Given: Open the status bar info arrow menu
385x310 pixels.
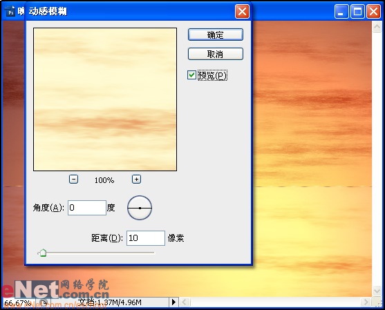Looking at the screenshot, I should click(x=173, y=302).
